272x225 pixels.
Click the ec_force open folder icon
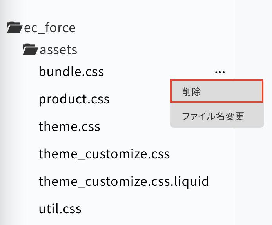pos(15,27)
